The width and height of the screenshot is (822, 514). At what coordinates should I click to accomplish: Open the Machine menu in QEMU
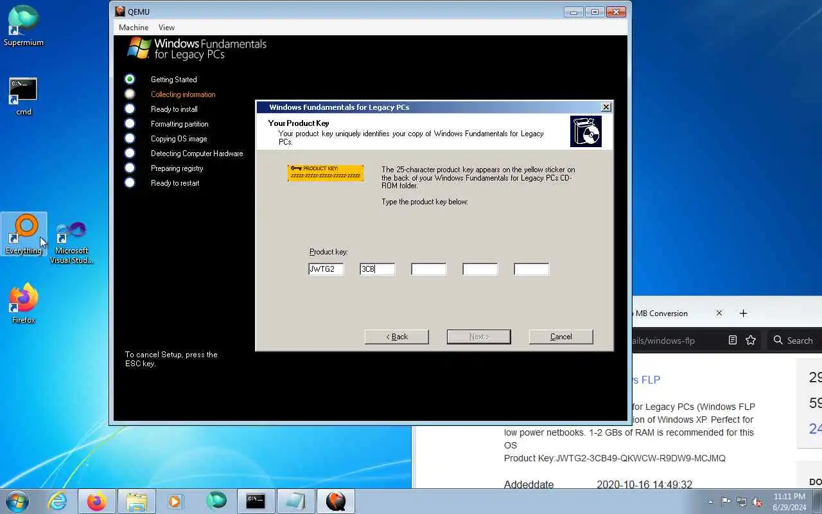point(134,28)
